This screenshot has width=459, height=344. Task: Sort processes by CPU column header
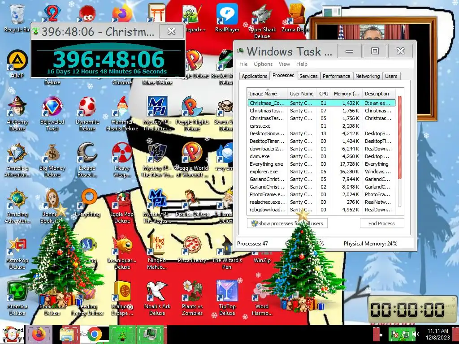pyautogui.click(x=324, y=94)
